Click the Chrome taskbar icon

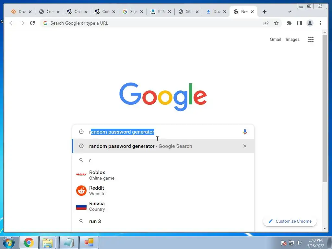[29, 243]
